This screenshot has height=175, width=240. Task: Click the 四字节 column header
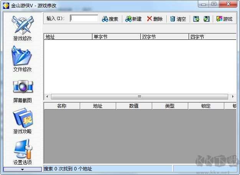[x=213, y=37]
